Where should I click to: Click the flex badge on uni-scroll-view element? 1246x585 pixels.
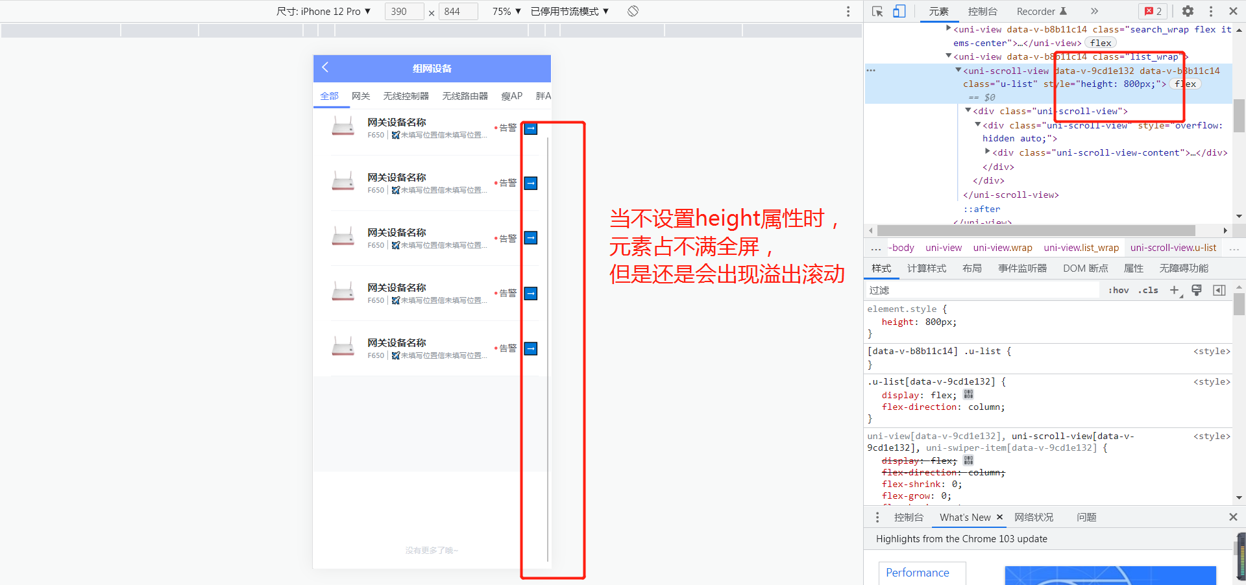[x=1184, y=84]
